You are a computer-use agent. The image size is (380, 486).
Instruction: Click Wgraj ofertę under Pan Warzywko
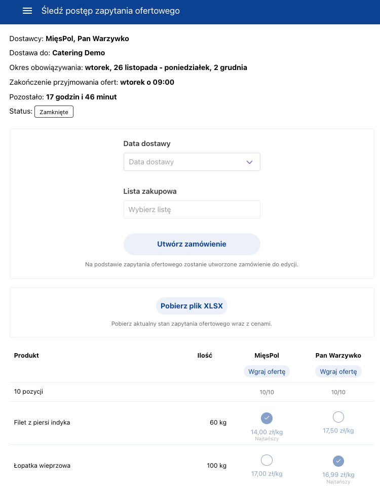pyautogui.click(x=338, y=371)
